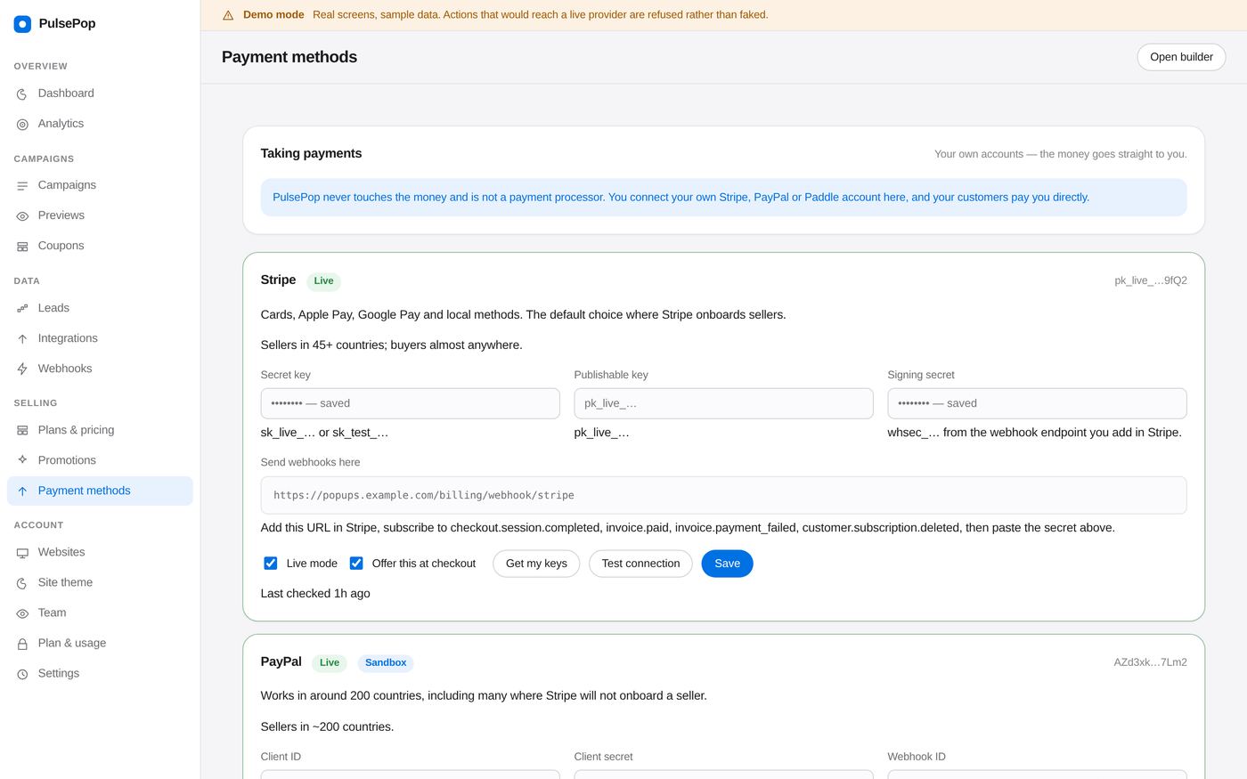Click the pk_live_…9fQ2 key text
Screen dimensions: 1247x779
[1151, 280]
